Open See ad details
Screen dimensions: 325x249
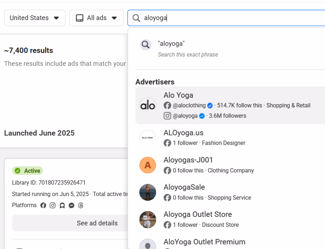pyautogui.click(x=97, y=223)
